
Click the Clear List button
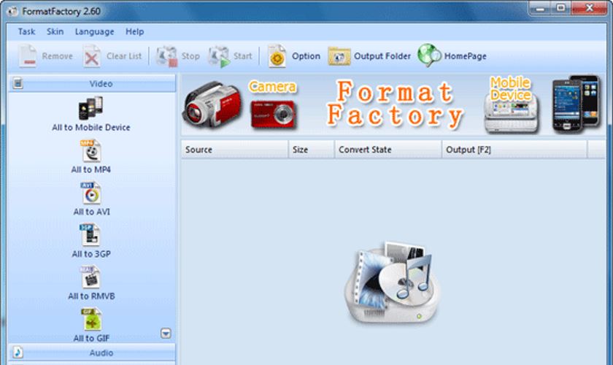(113, 56)
